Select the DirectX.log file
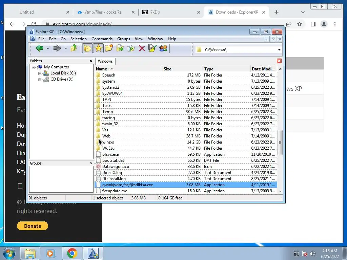This screenshot has height=260, width=347. pos(186,173)
